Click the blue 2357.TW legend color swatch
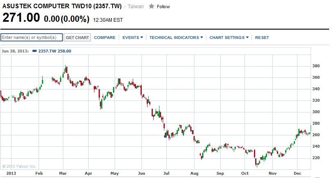 point(35,51)
